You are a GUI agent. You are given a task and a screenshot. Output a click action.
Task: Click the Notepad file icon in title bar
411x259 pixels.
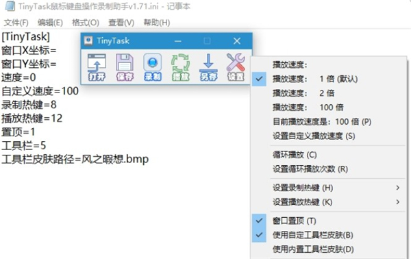tap(10, 6)
